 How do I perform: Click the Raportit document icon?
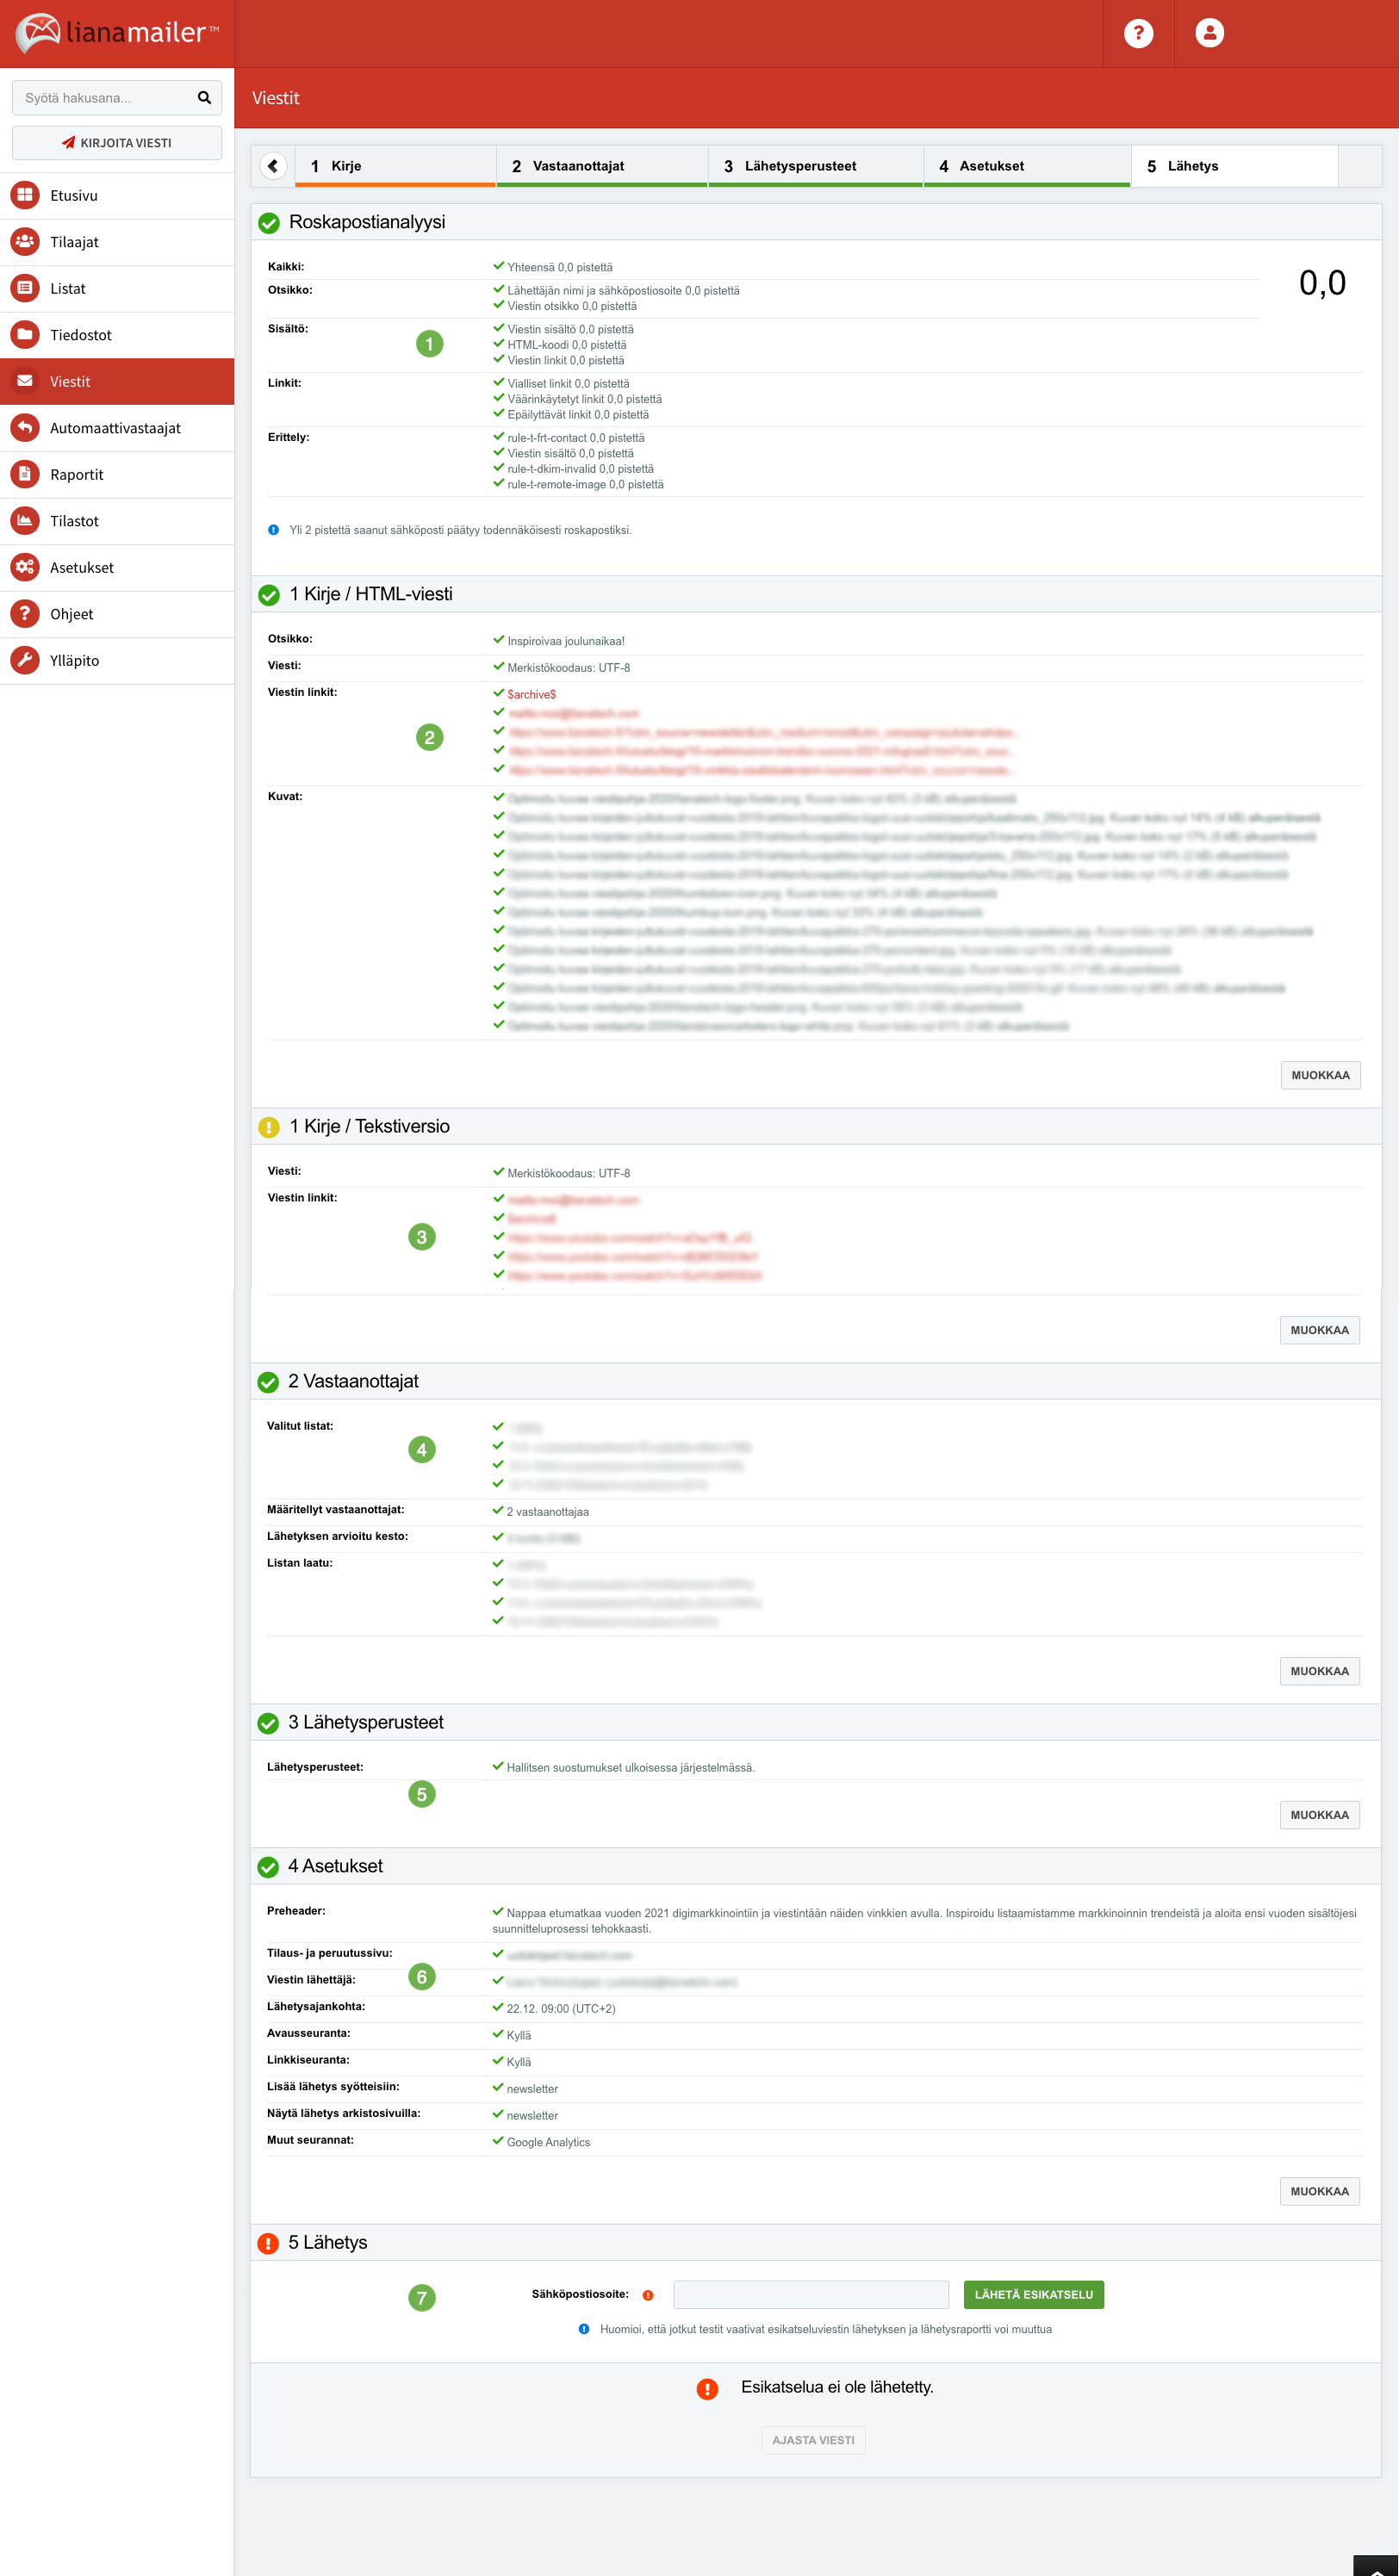pos(25,474)
